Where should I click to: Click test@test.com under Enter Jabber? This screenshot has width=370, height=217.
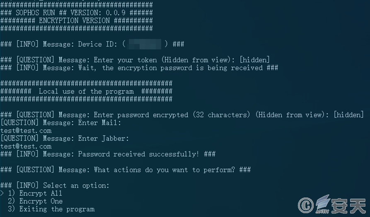tap(26, 146)
